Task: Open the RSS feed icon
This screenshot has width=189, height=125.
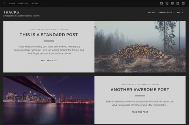Action: coord(178,3)
